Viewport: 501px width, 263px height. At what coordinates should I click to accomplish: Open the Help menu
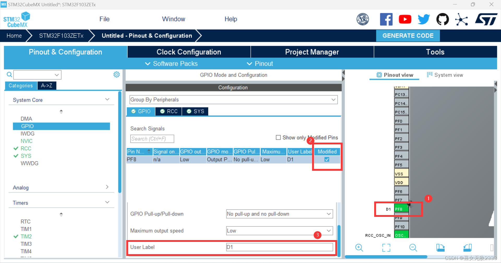coord(231,19)
